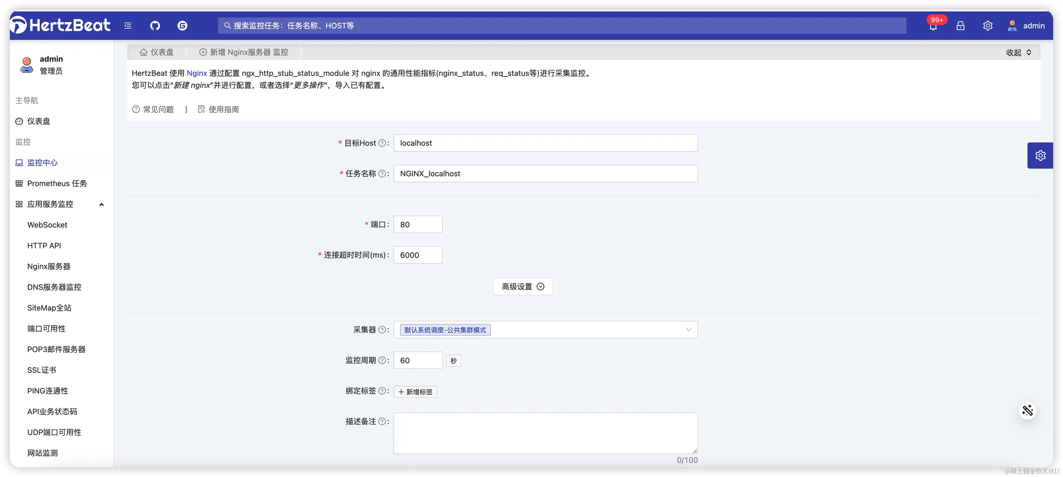Open the floating blue theme settings panel
The image size is (1063, 477).
tap(1040, 155)
